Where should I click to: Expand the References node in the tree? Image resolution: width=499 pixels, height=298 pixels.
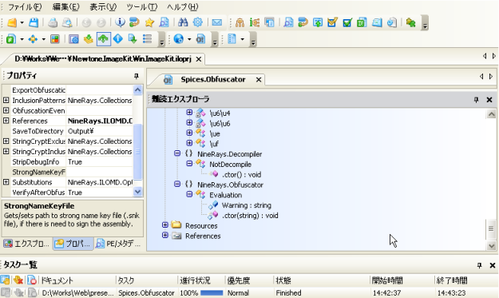[164, 235]
